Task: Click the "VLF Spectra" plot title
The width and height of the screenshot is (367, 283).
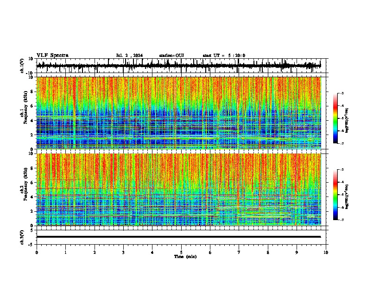Action: click(x=52, y=55)
